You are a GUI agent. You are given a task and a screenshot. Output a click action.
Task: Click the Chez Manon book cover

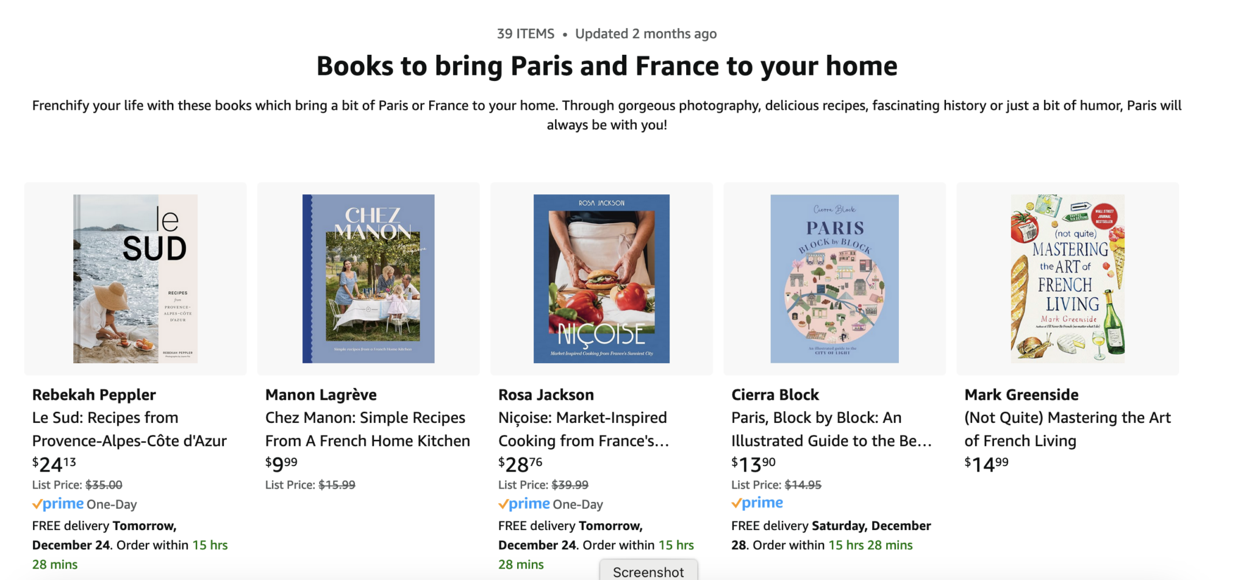(368, 278)
